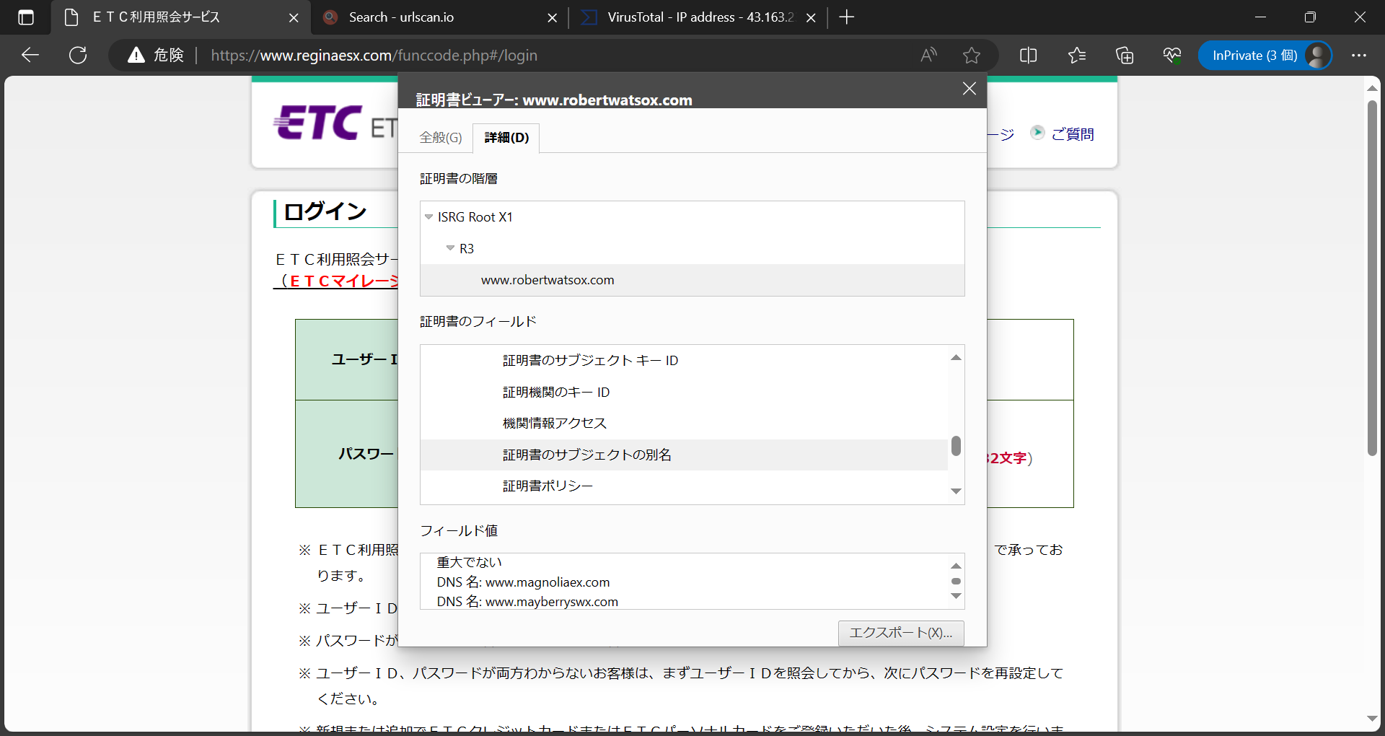This screenshot has width=1385, height=736.
Task: Click field value scroll down arrow
Action: click(x=956, y=596)
